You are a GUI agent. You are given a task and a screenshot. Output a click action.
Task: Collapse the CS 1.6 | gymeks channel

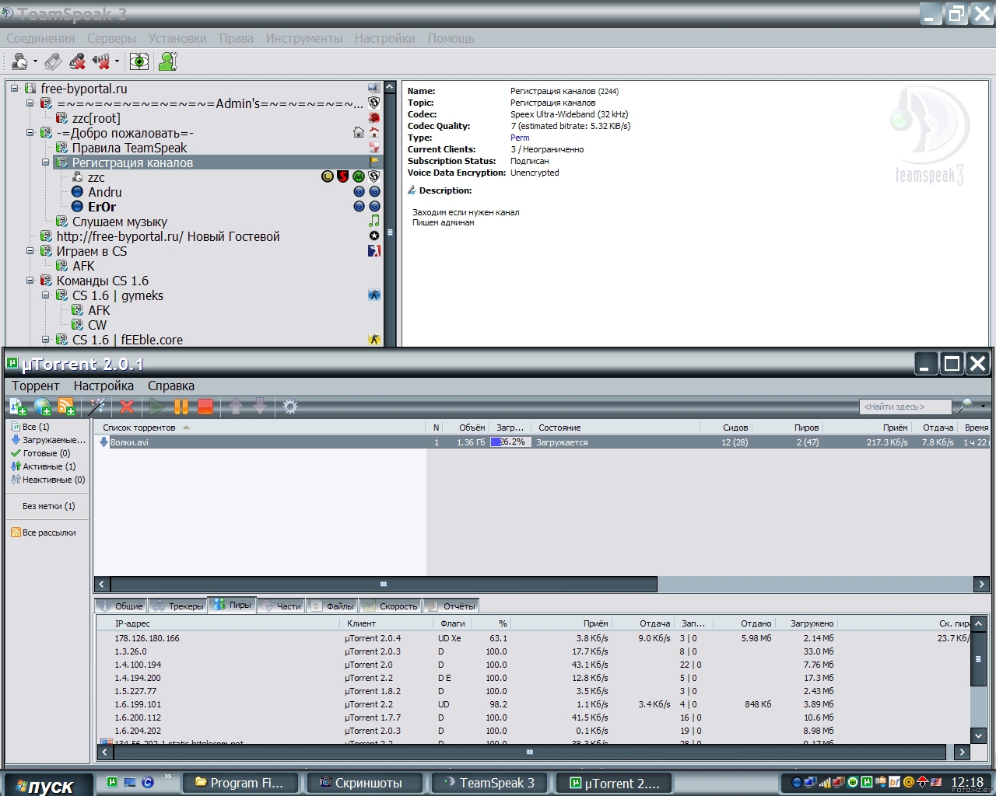(x=45, y=295)
